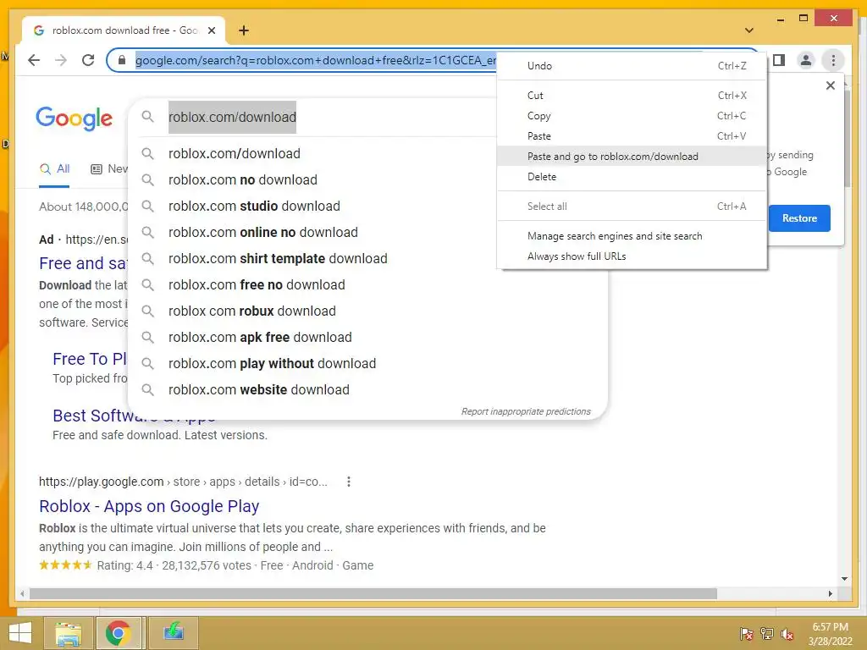Viewport: 867px width, 650px height.
Task: Click the magnifier icon in the search box
Action: coord(147,117)
